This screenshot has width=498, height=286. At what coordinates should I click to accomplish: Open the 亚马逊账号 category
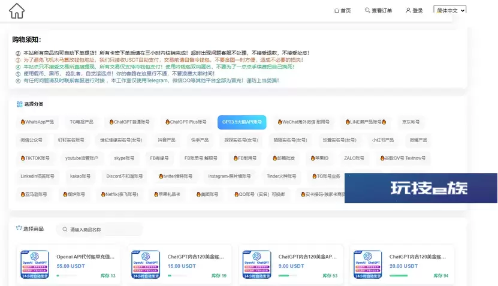(34, 194)
